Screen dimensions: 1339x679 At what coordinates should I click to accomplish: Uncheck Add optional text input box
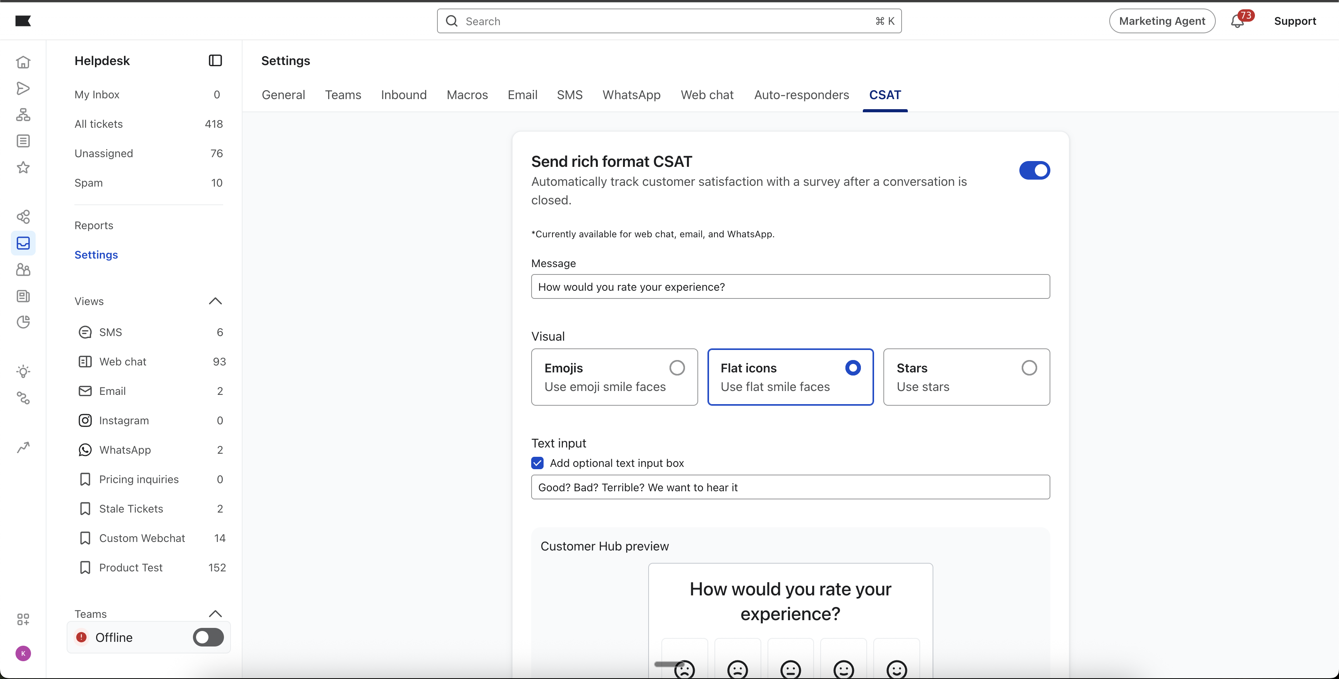[537, 463]
